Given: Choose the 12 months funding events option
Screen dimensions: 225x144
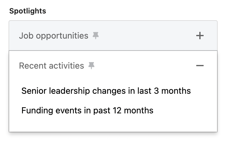Looking at the screenshot, I should (x=87, y=110).
